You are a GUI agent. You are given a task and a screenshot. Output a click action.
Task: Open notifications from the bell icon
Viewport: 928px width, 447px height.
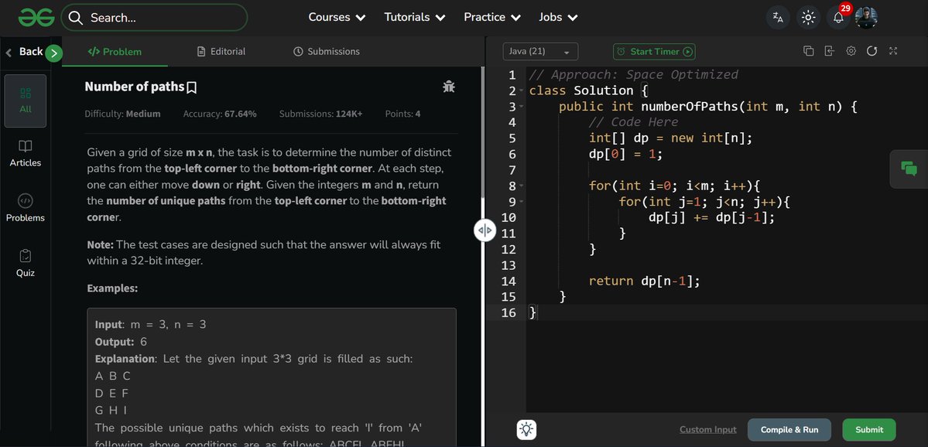pyautogui.click(x=838, y=16)
